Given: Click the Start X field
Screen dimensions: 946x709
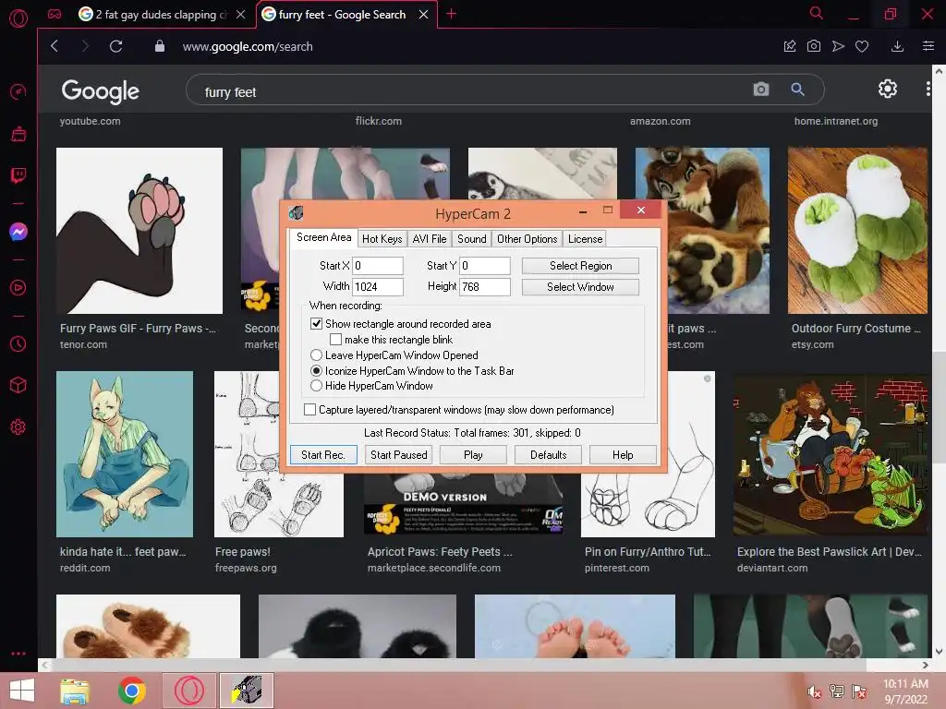Looking at the screenshot, I should [x=378, y=266].
